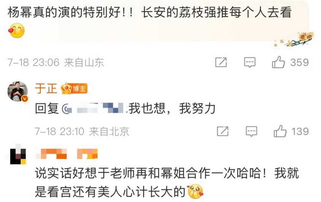Tap the 博主 crown badge
This screenshot has height=202, width=321.
[74, 89]
